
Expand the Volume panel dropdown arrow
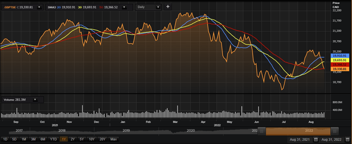pyautogui.click(x=35, y=99)
